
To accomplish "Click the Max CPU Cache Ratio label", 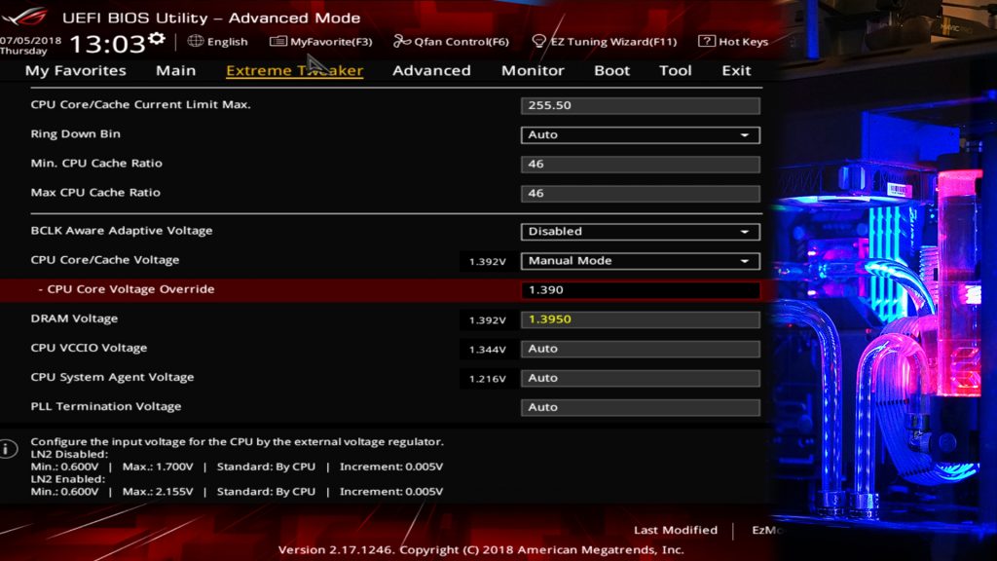I will [95, 192].
